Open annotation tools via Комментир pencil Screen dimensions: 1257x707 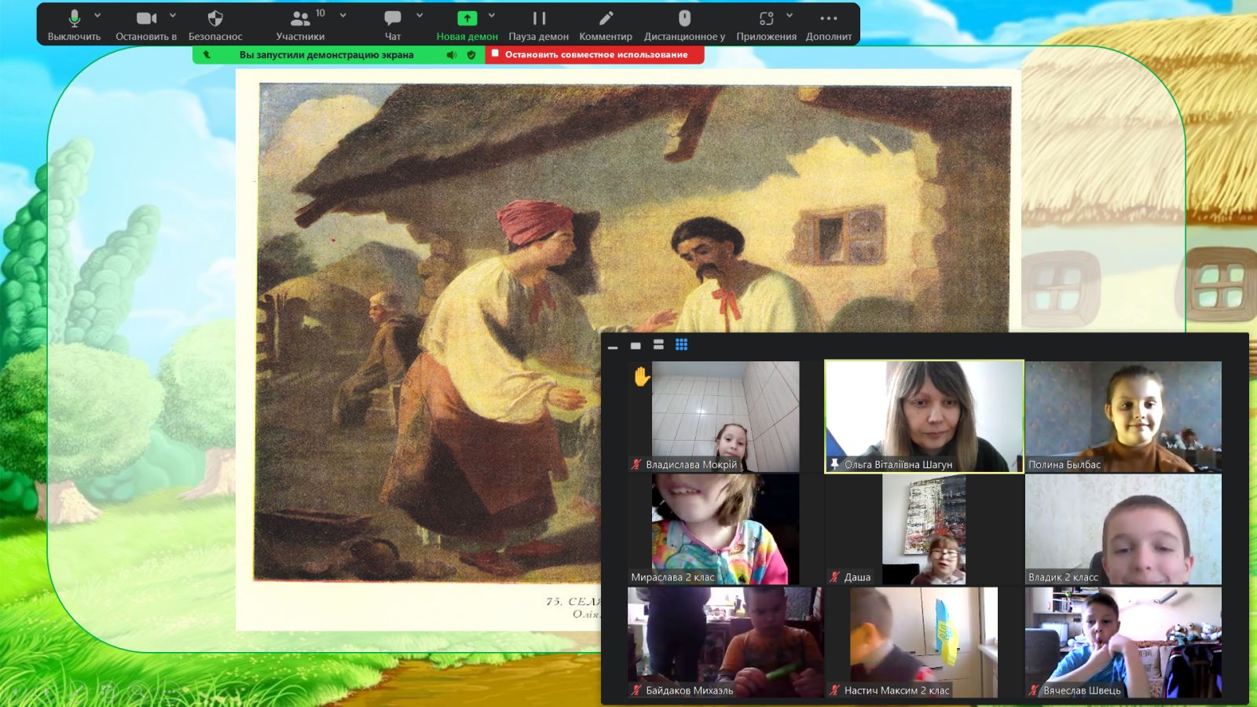tap(606, 24)
